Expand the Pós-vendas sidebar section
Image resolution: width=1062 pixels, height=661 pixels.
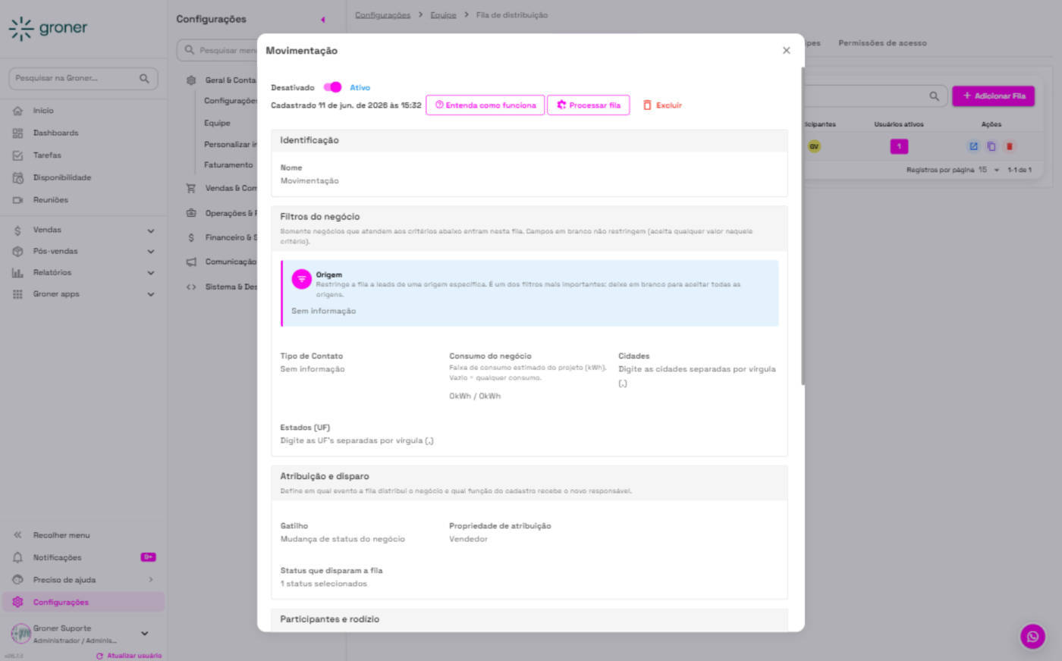[x=151, y=252]
